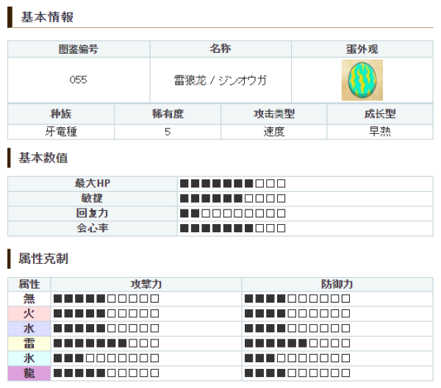Click the 稀有度 header cell
The width and height of the screenshot is (441, 388).
pyautogui.click(x=168, y=114)
